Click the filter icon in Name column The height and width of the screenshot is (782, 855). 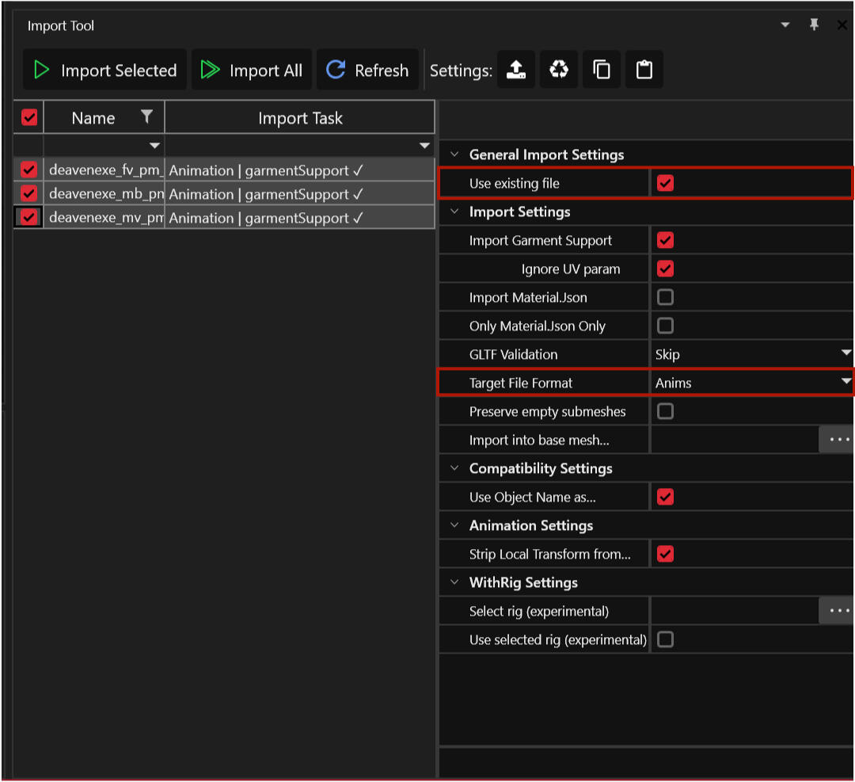point(146,117)
